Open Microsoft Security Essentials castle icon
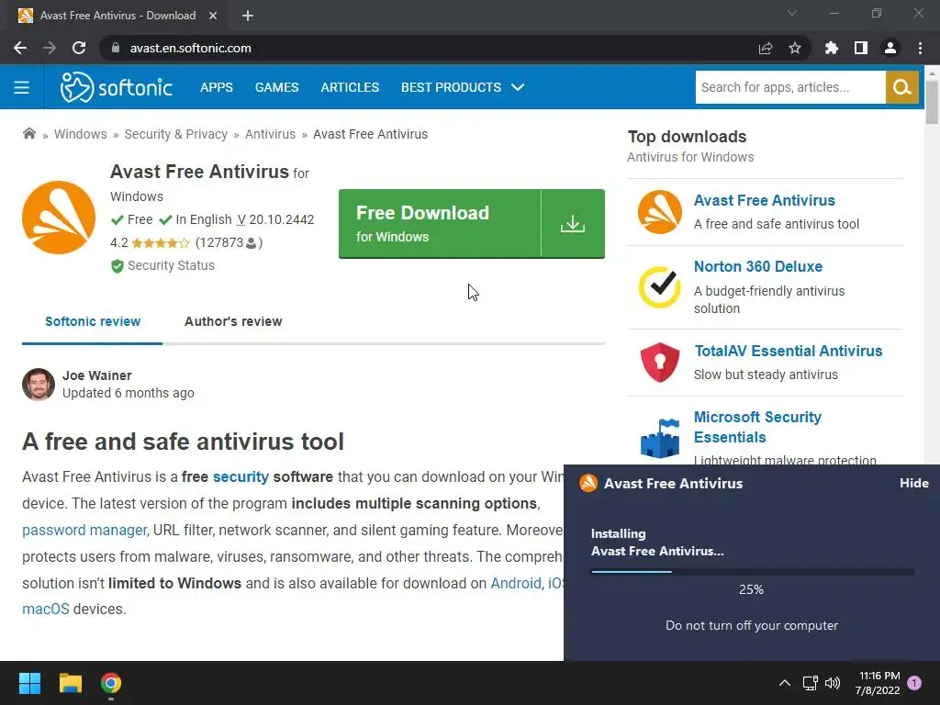This screenshot has height=705, width=940. pos(659,438)
